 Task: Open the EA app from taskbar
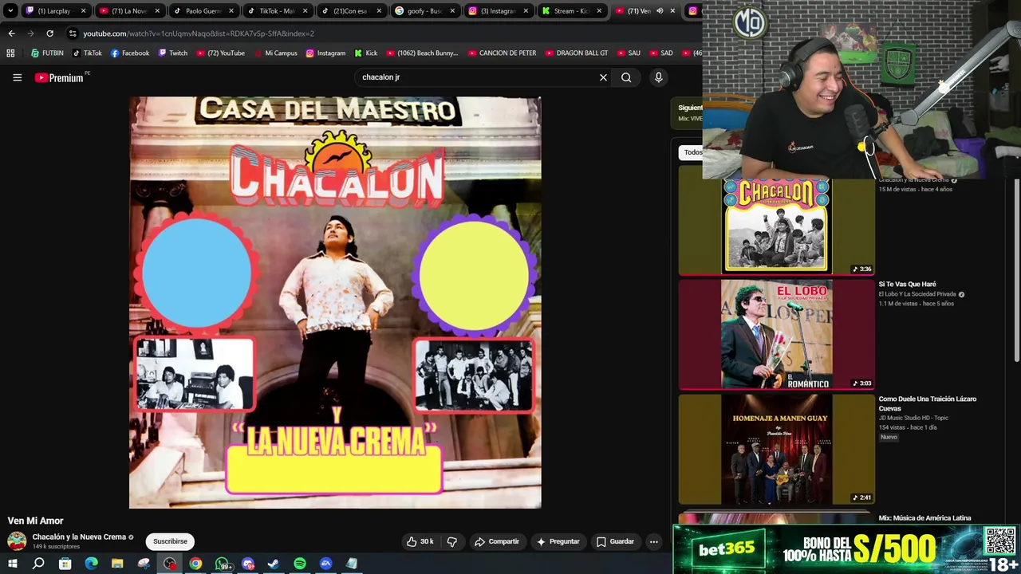(326, 564)
